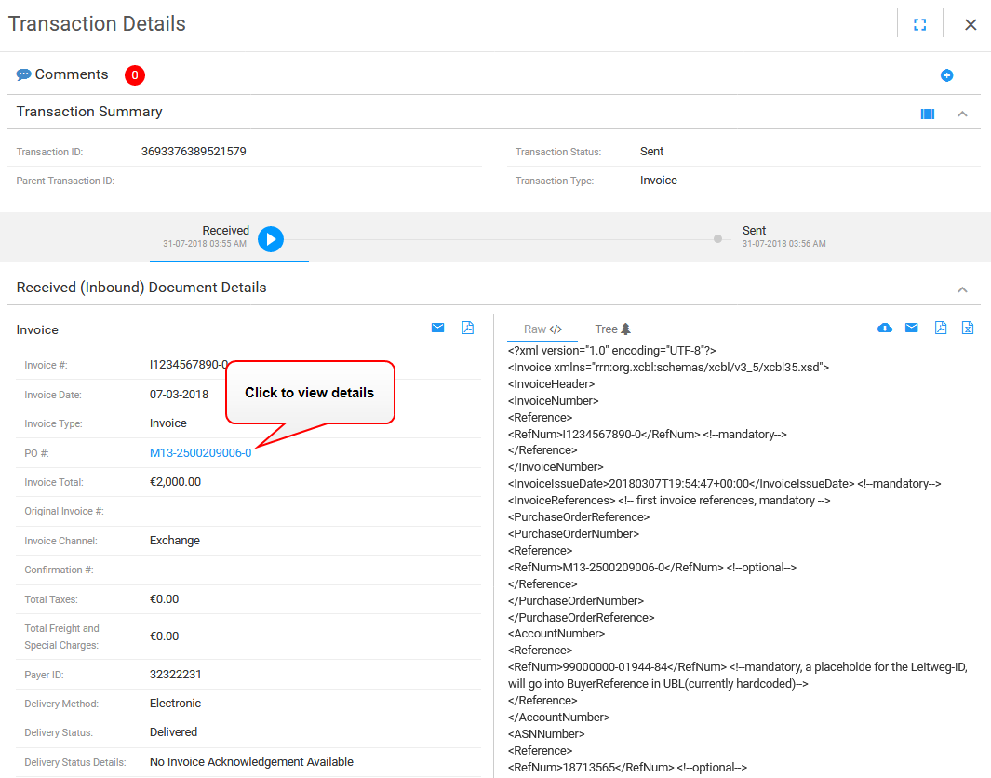
Task: Export the raw document to Excel
Action: coord(969,328)
